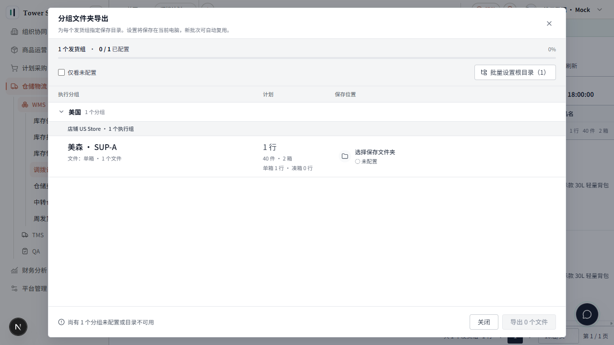
Task: Collapse the 美国 group chevron
Action: [61, 112]
